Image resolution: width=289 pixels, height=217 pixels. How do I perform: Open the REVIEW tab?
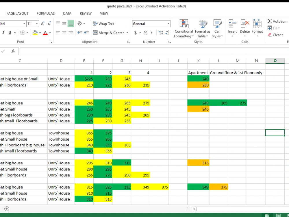click(x=86, y=14)
